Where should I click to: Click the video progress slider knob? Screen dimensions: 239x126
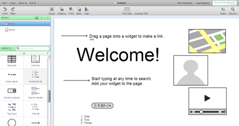(x=201, y=112)
